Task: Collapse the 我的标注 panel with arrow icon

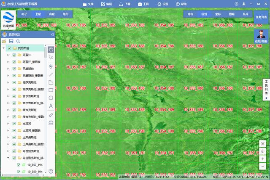Action: click(52, 34)
